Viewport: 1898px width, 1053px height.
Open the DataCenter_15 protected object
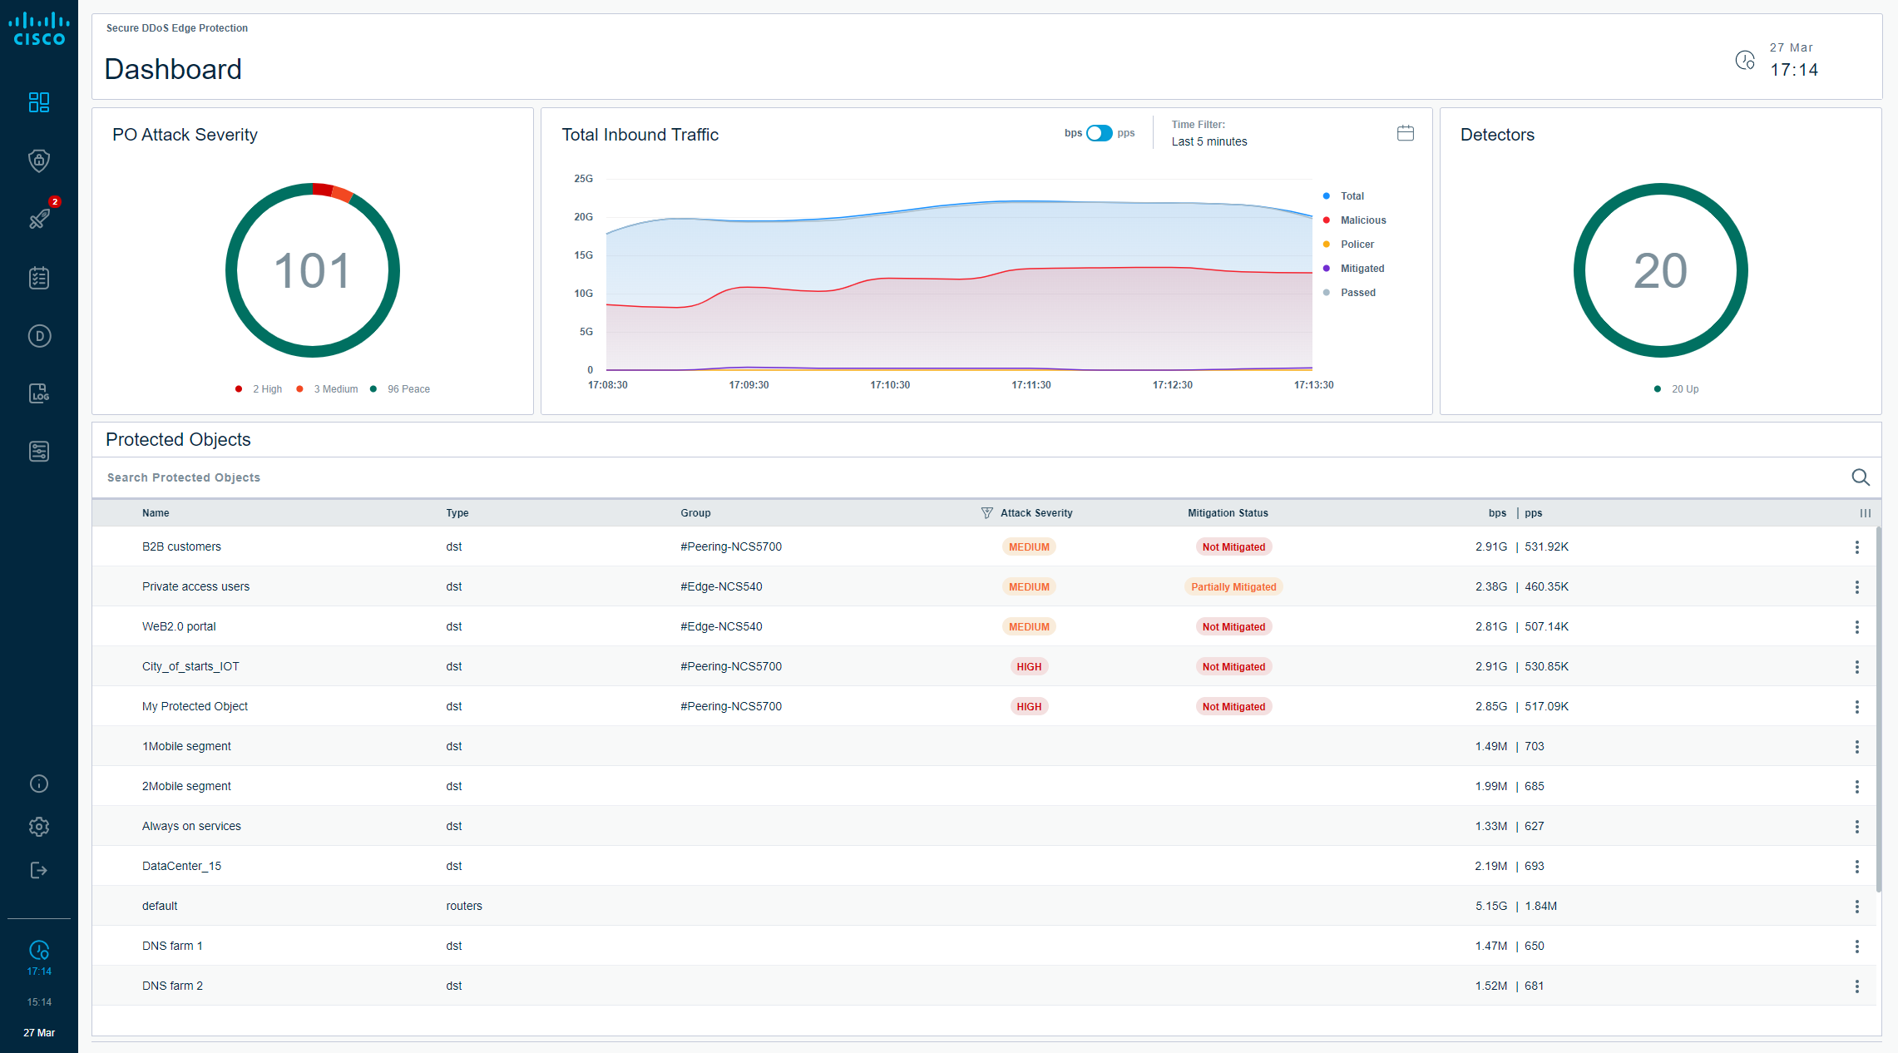181,867
